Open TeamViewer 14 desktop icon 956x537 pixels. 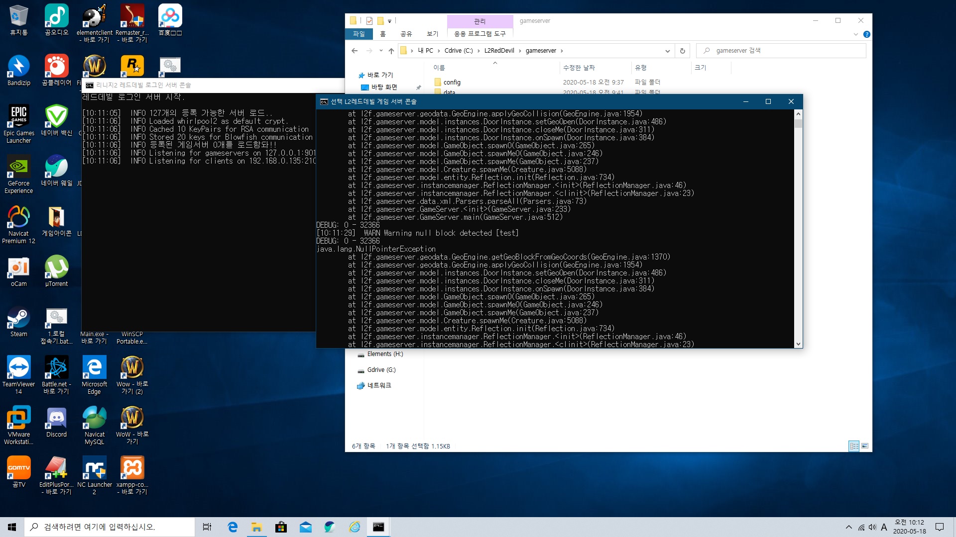pyautogui.click(x=18, y=375)
